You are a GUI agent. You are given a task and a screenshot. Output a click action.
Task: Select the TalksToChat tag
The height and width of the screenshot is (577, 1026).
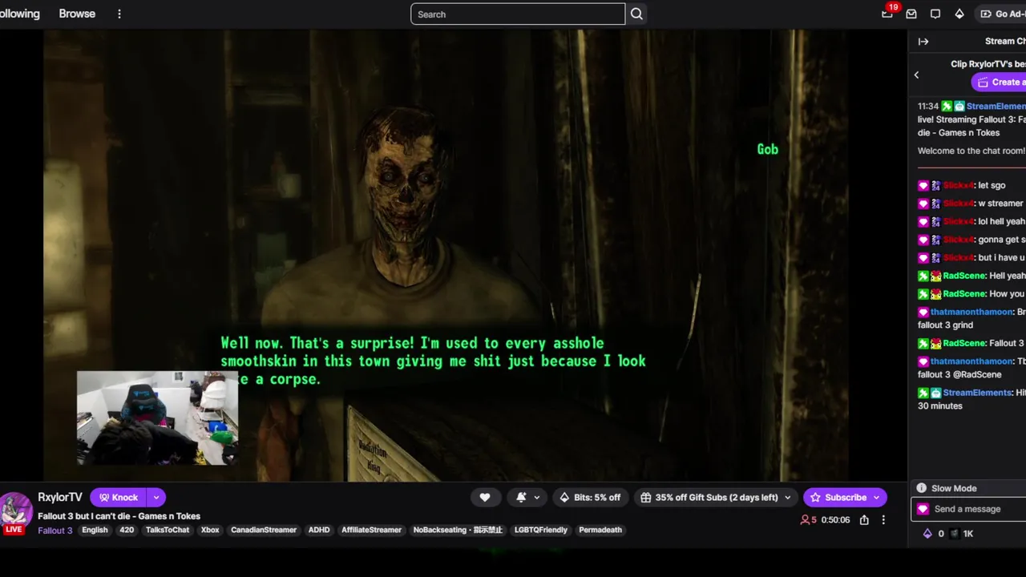click(168, 530)
